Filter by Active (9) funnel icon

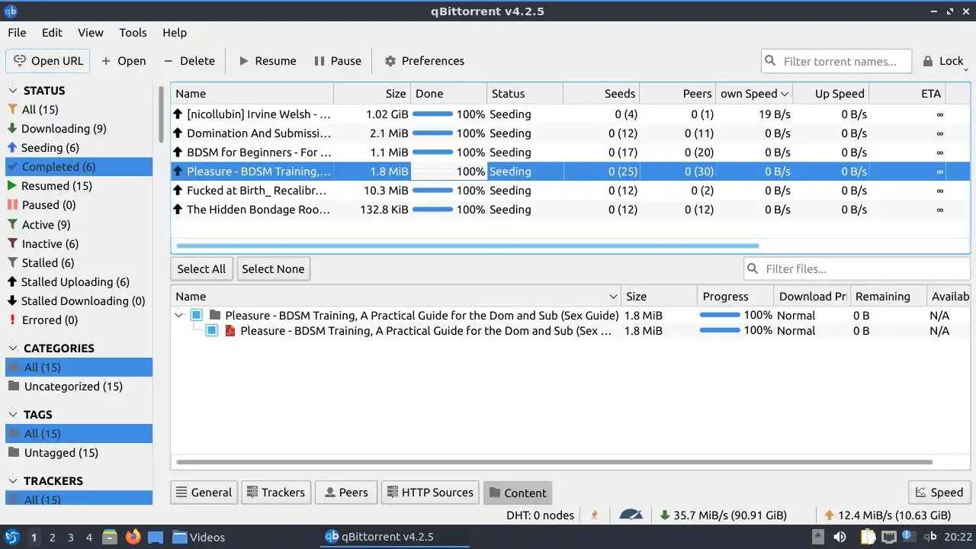(12, 225)
